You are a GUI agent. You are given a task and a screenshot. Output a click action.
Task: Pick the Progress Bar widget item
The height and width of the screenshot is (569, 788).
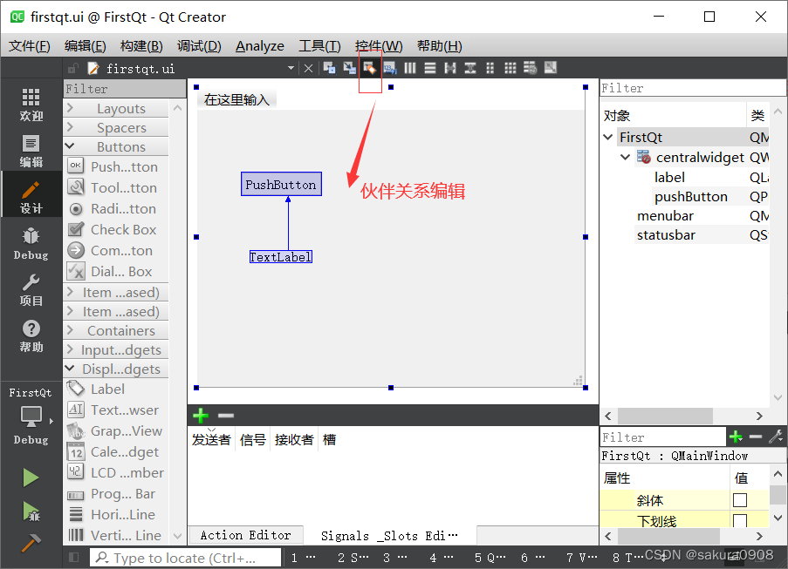[117, 494]
